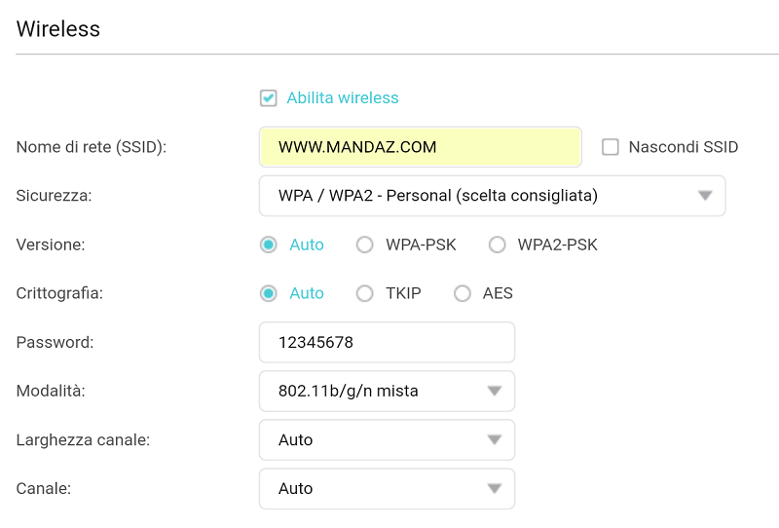Click the Nascondi SSID label text

point(684,147)
